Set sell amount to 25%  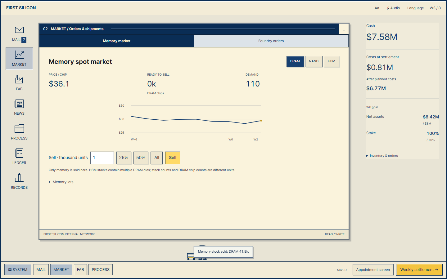tap(124, 158)
